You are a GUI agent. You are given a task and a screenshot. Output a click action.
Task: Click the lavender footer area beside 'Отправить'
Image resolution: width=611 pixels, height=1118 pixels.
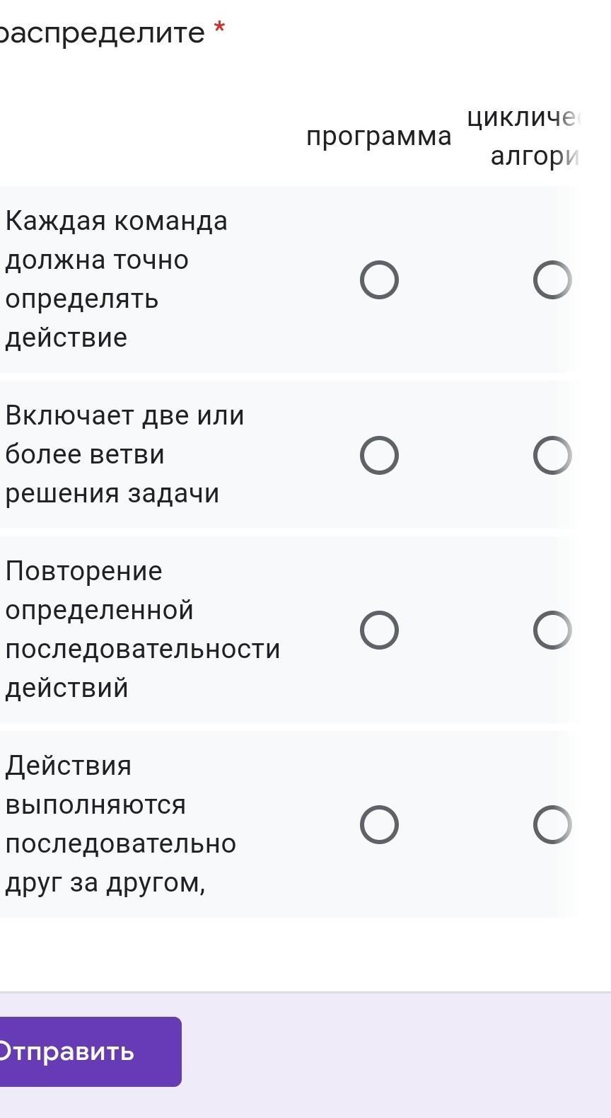click(396, 1051)
